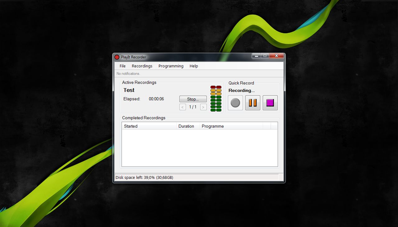The image size is (398, 227).
Task: Pause the active recording
Action: pos(252,103)
